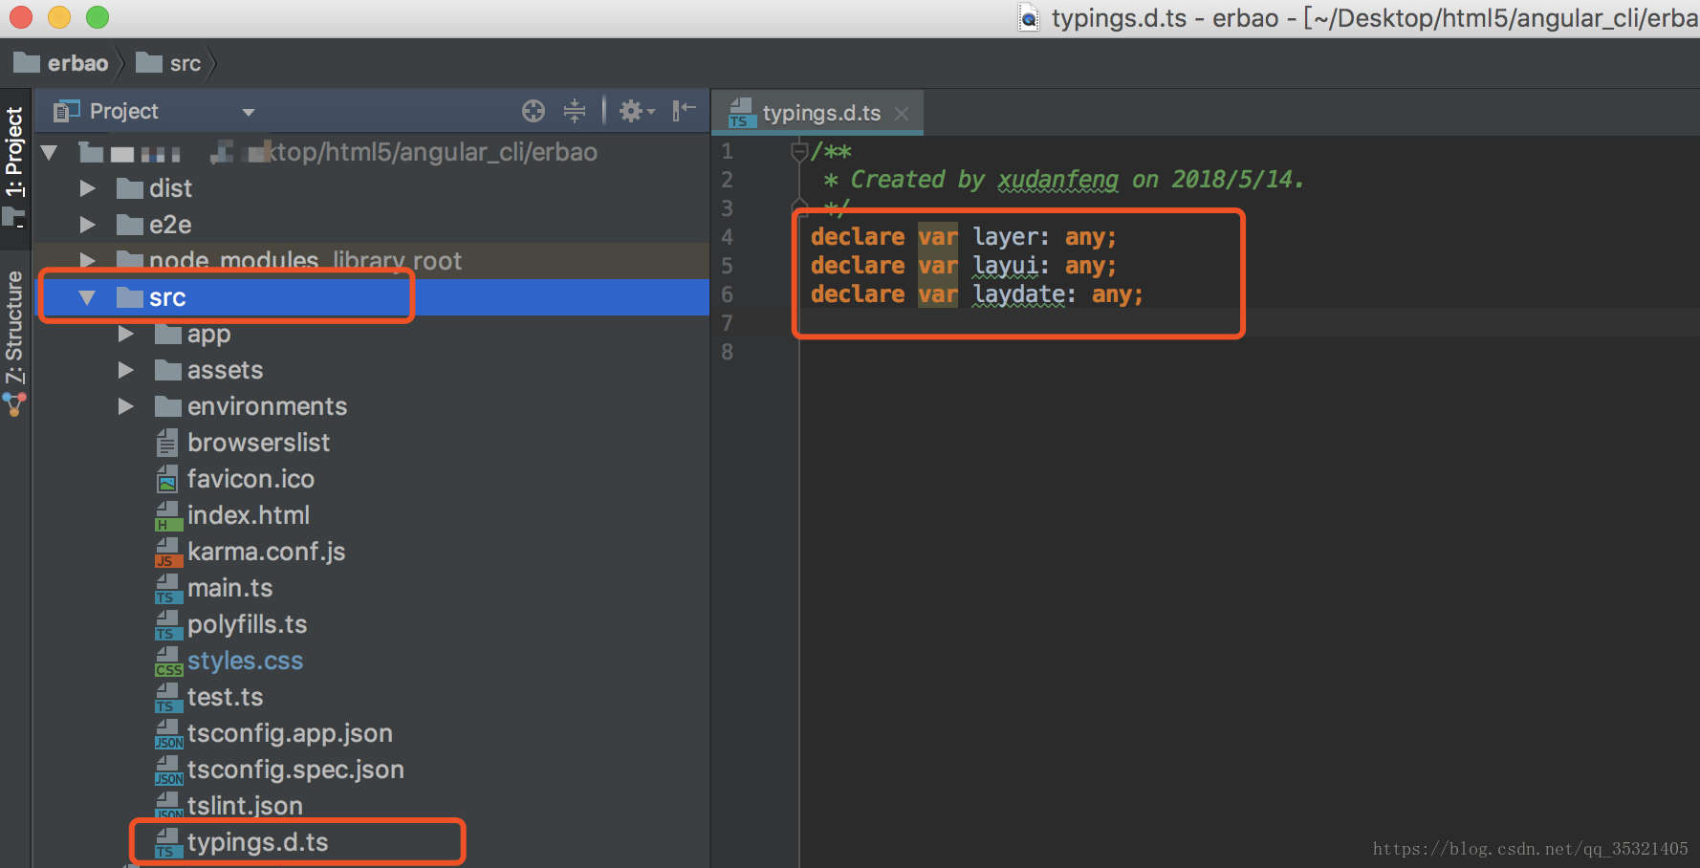Select favicon.ico in the project tree
The image size is (1700, 868).
point(251,479)
